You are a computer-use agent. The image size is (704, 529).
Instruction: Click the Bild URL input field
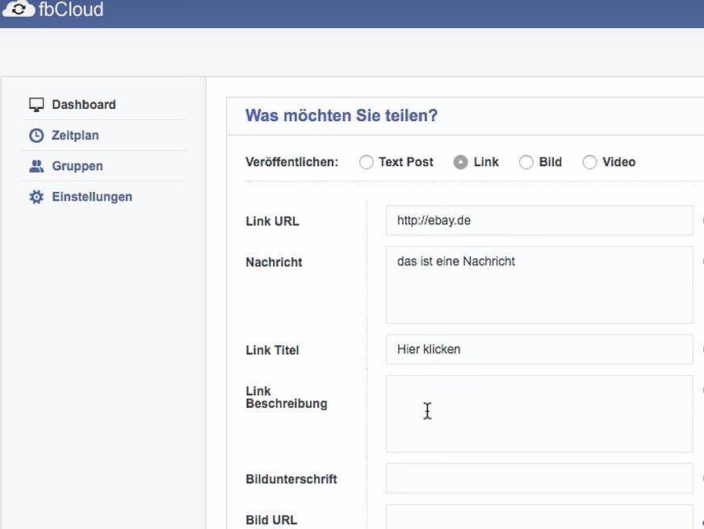539,517
